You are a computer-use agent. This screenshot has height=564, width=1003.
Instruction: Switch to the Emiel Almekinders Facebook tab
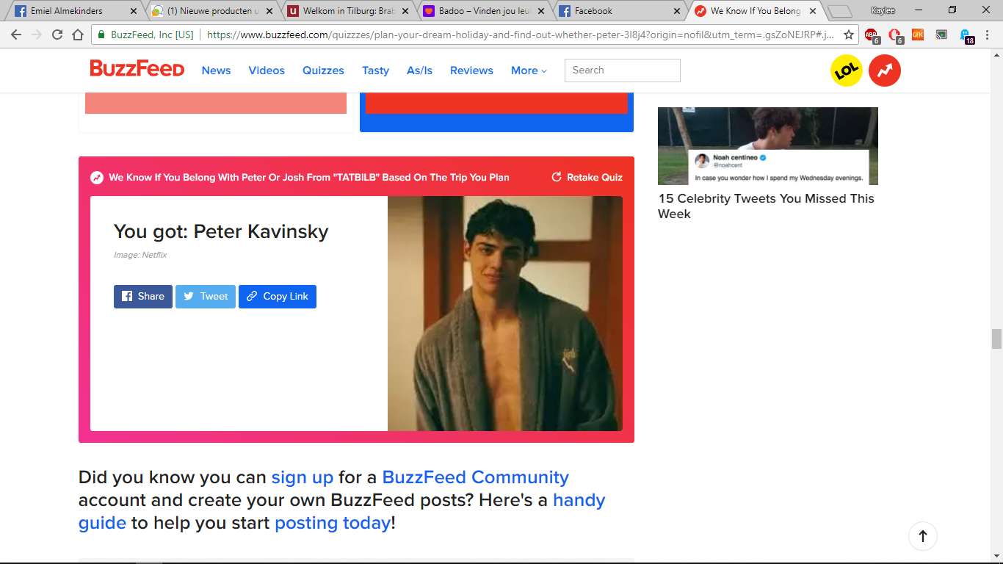(75, 11)
